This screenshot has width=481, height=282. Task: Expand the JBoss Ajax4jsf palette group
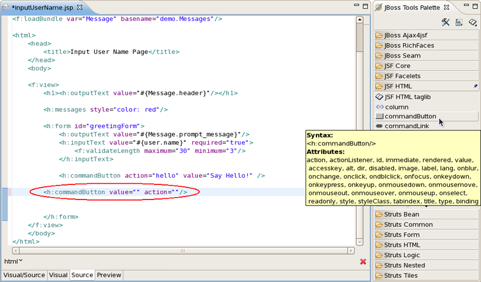[406, 35]
